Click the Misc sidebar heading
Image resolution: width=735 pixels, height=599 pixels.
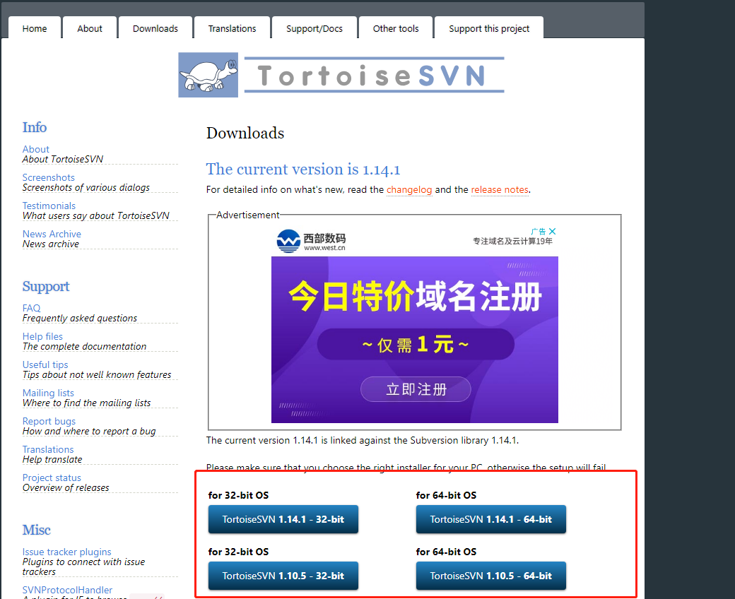point(36,530)
